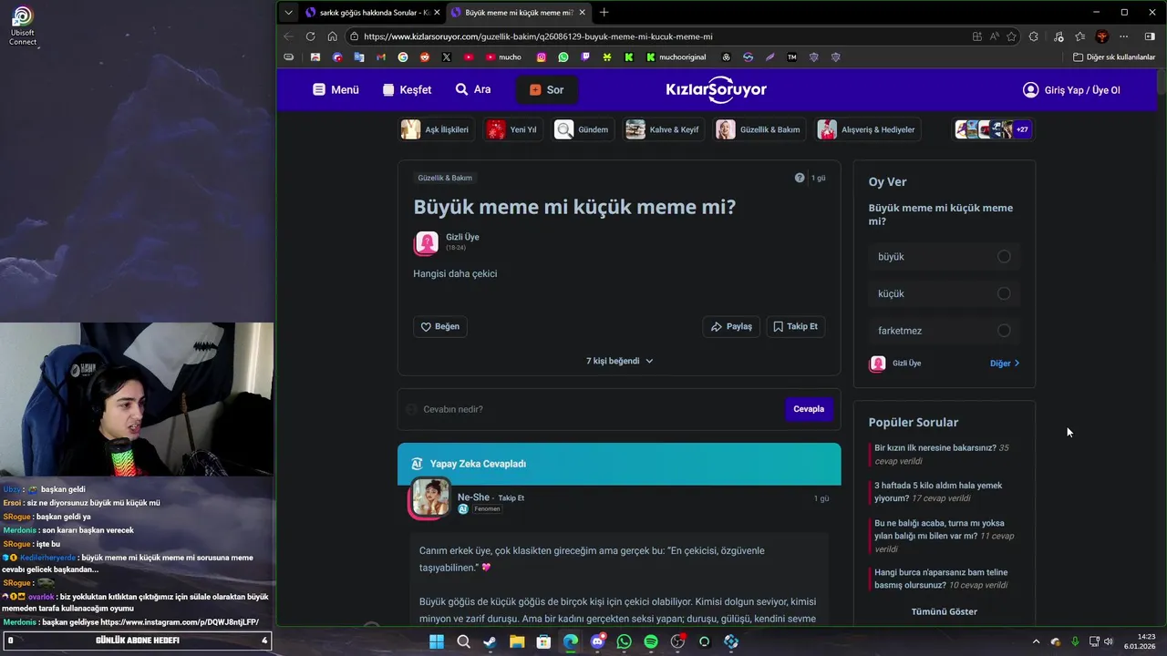Open the WhatsApp bookmark icon
This screenshot has width=1167, height=656.
[563, 56]
